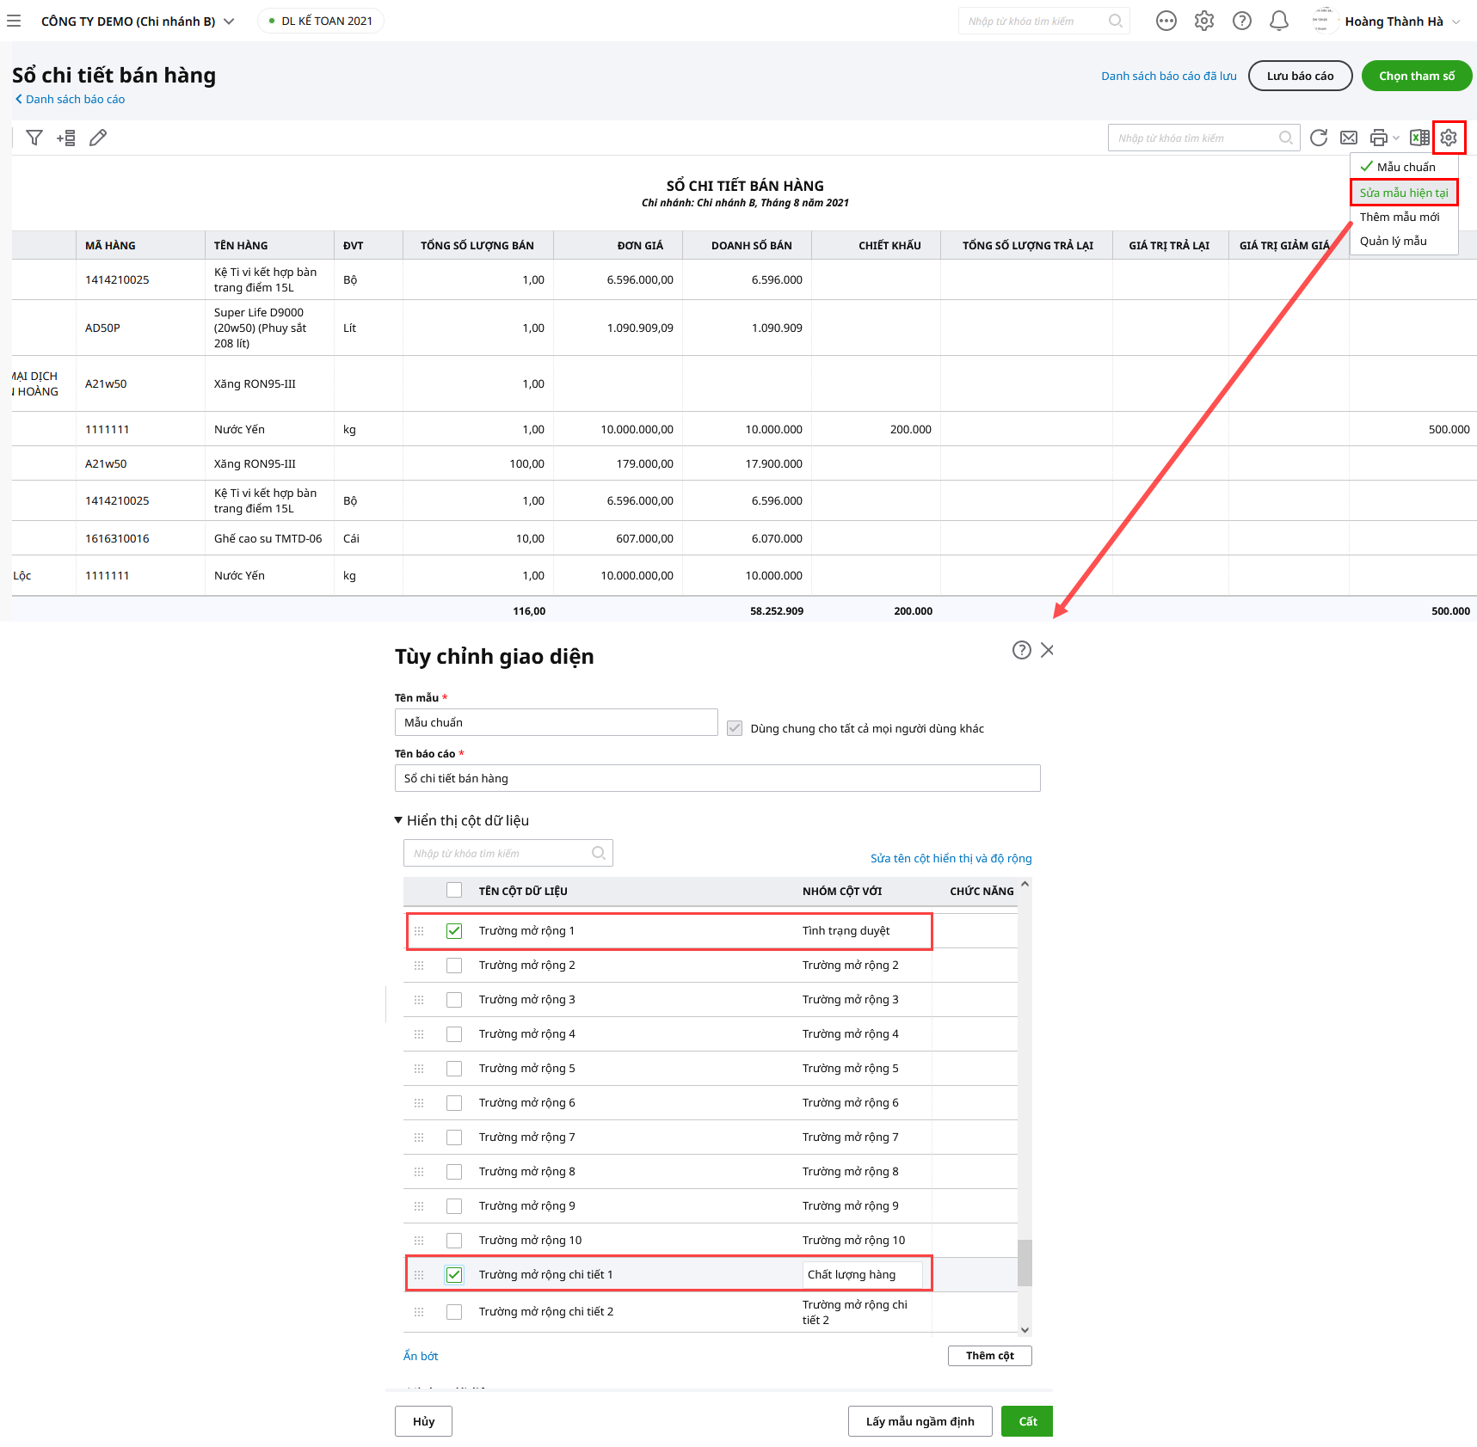Uncheck Trường mở rộng 1 checkbox
This screenshot has width=1477, height=1447.
[x=454, y=931]
